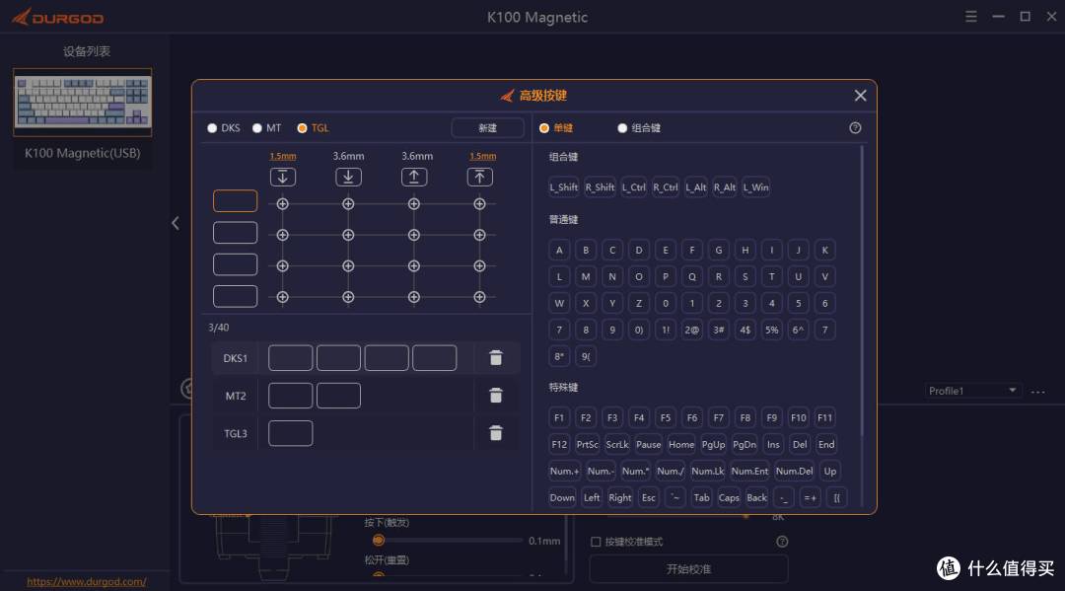Select the MT radio button
Image resolution: width=1065 pixels, height=591 pixels.
pos(256,127)
